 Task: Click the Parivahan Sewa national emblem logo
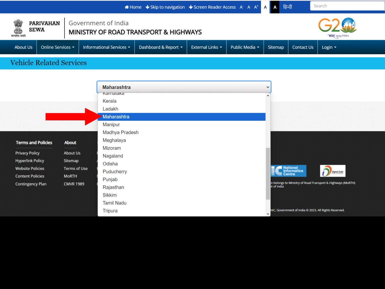pyautogui.click(x=18, y=27)
